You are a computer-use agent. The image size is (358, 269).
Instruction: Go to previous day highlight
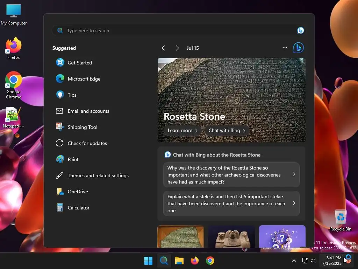[x=163, y=48]
